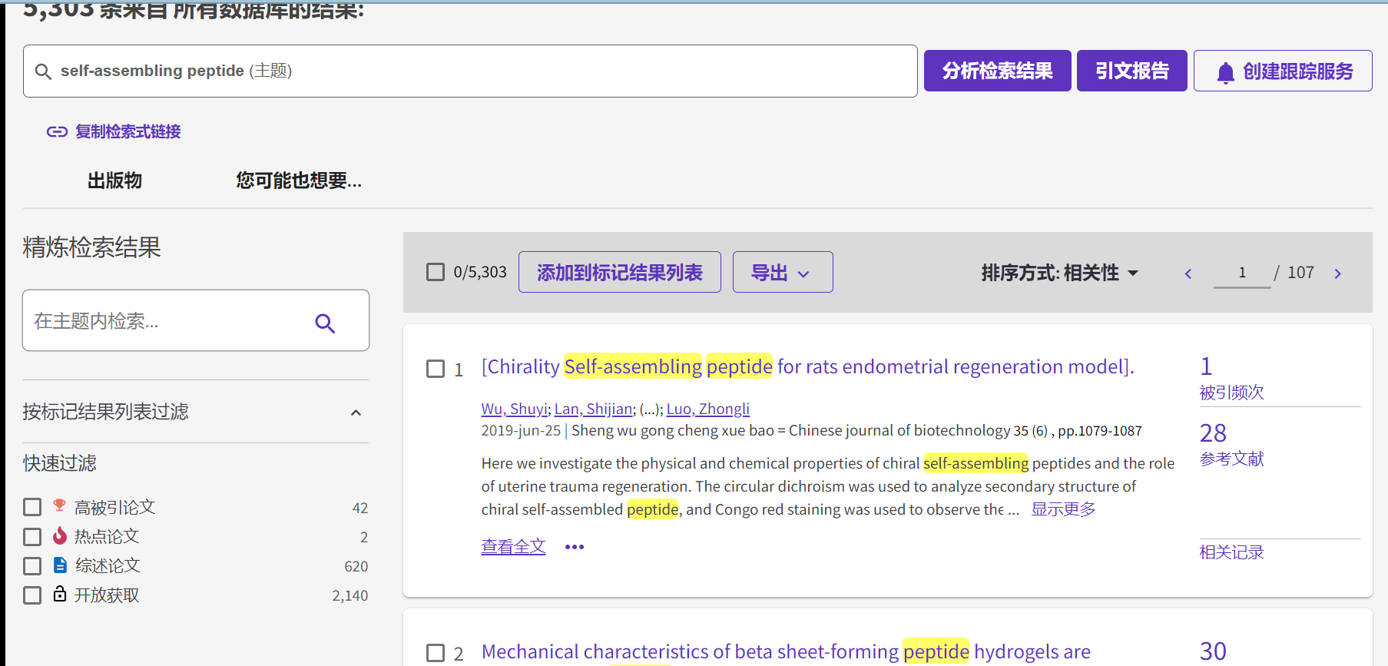Click 添加到标记结果列表 button
Image resolution: width=1388 pixels, height=666 pixels.
click(620, 272)
